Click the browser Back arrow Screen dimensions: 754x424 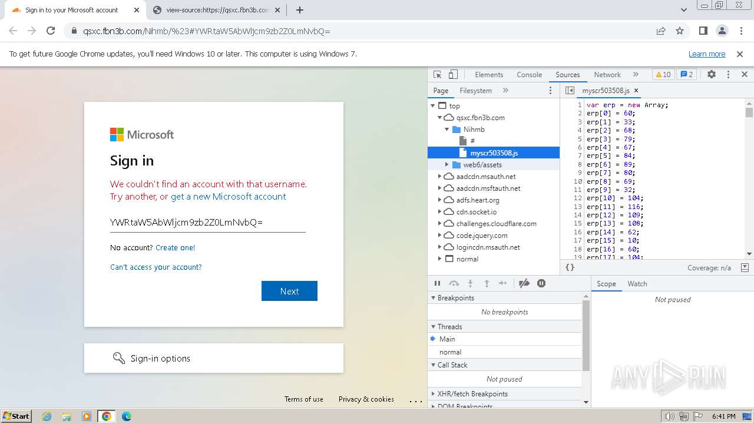pos(13,31)
